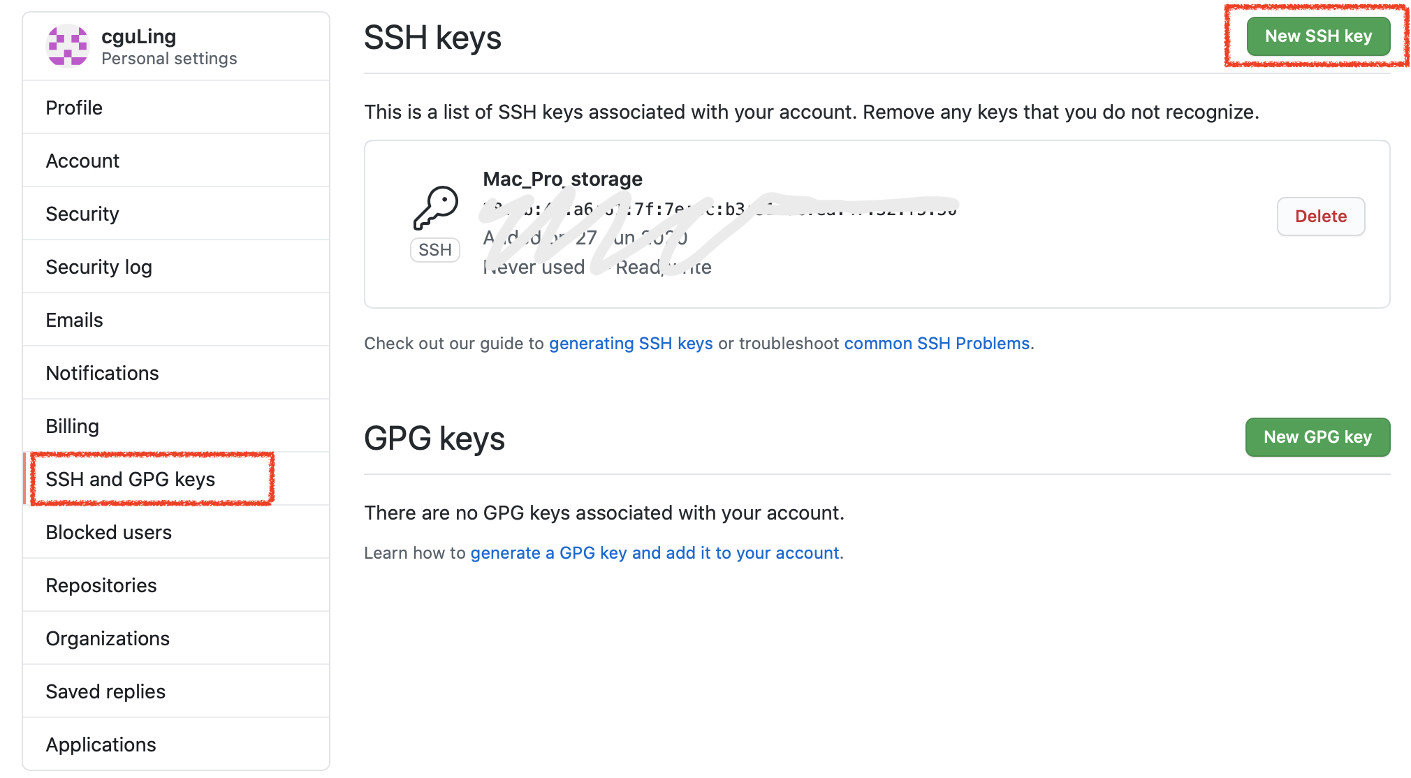Open Notifications settings
This screenshot has width=1411, height=778.
tap(176, 373)
